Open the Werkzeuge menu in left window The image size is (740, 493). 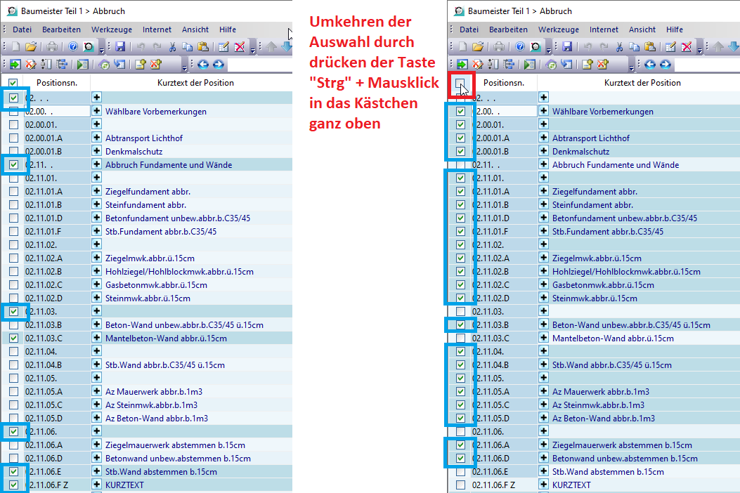click(x=112, y=29)
